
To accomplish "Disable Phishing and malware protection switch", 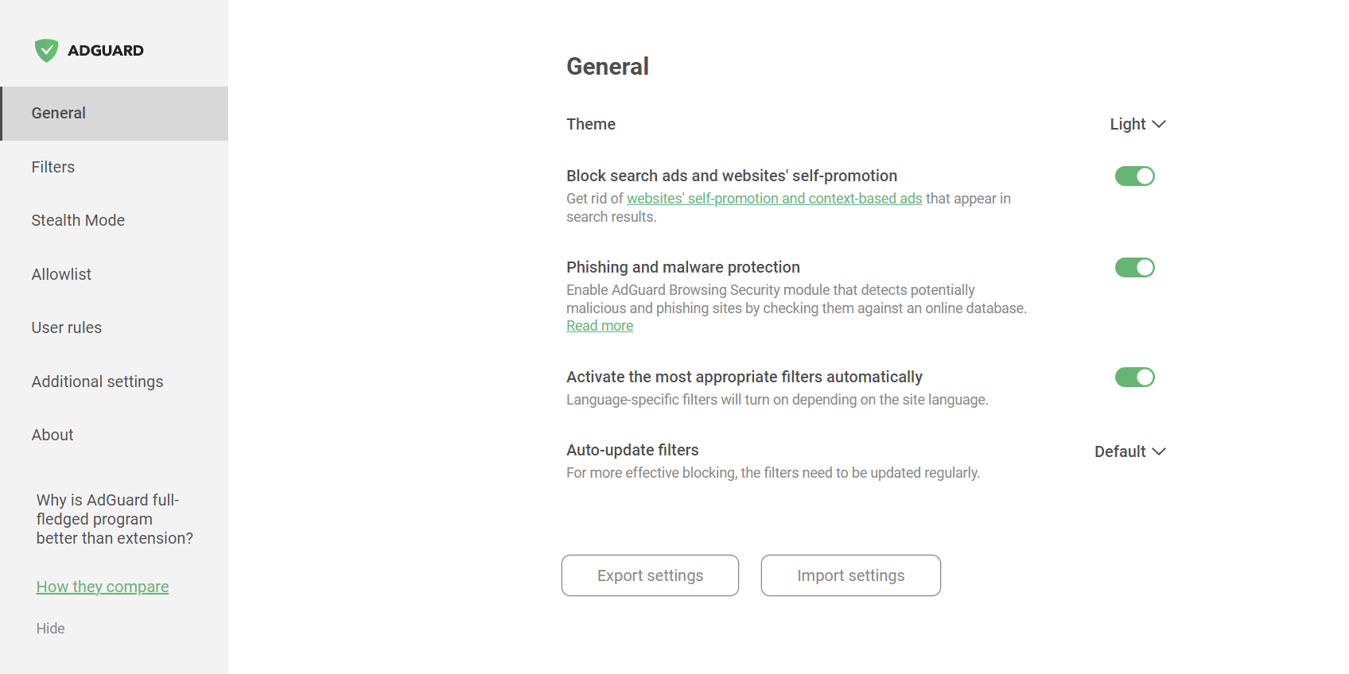I will coord(1134,267).
